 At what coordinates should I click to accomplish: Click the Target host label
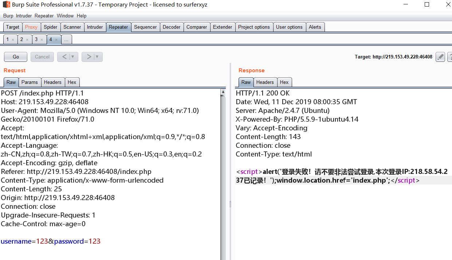tap(393, 57)
